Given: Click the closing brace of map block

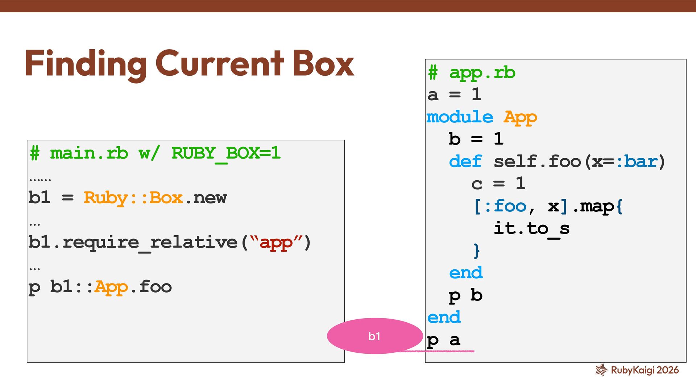Looking at the screenshot, I should (x=477, y=251).
